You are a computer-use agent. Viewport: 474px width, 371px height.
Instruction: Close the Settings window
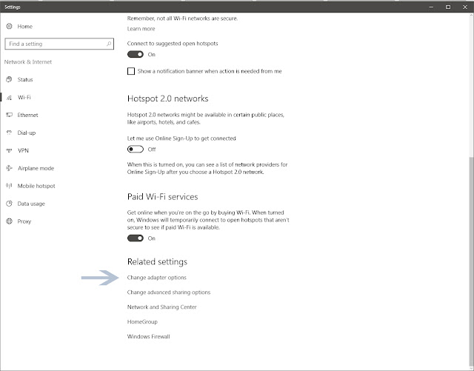[x=465, y=7]
